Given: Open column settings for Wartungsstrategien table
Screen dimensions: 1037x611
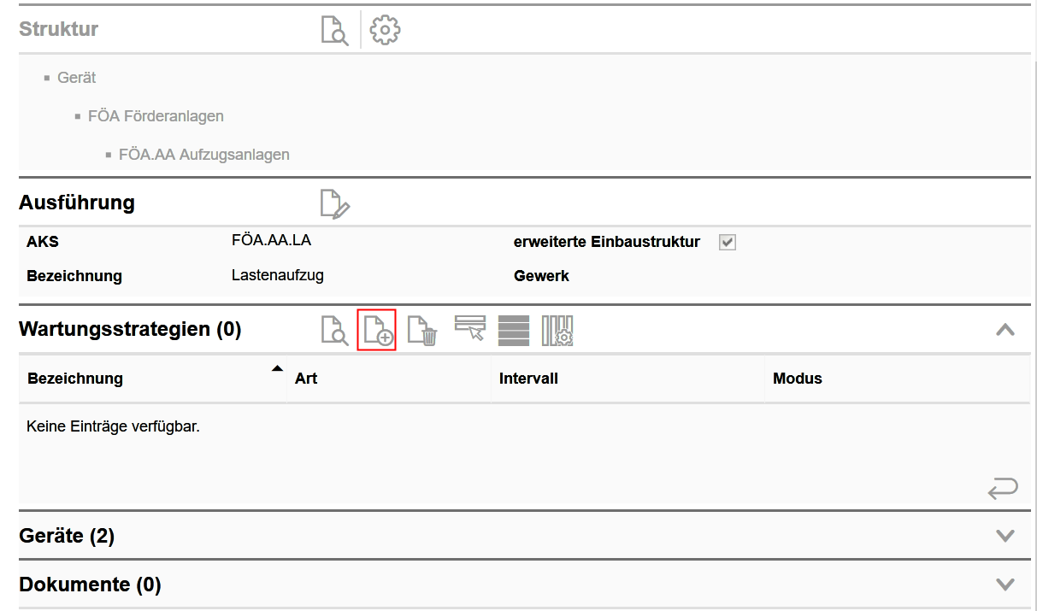Looking at the screenshot, I should point(557,331).
